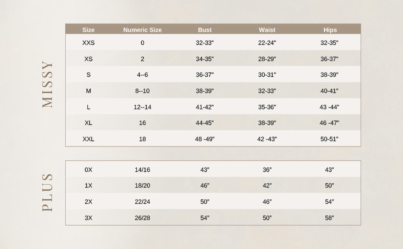Click waist measurement 38-39" for XL
Image resolution: width=403 pixels, height=249 pixels.
267,123
